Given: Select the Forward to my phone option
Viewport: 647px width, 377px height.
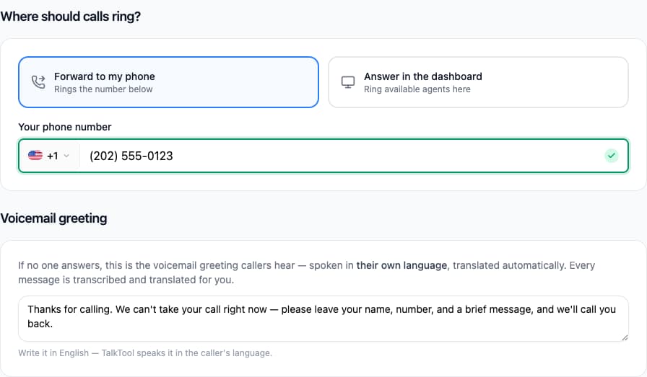Looking at the screenshot, I should click(x=168, y=82).
